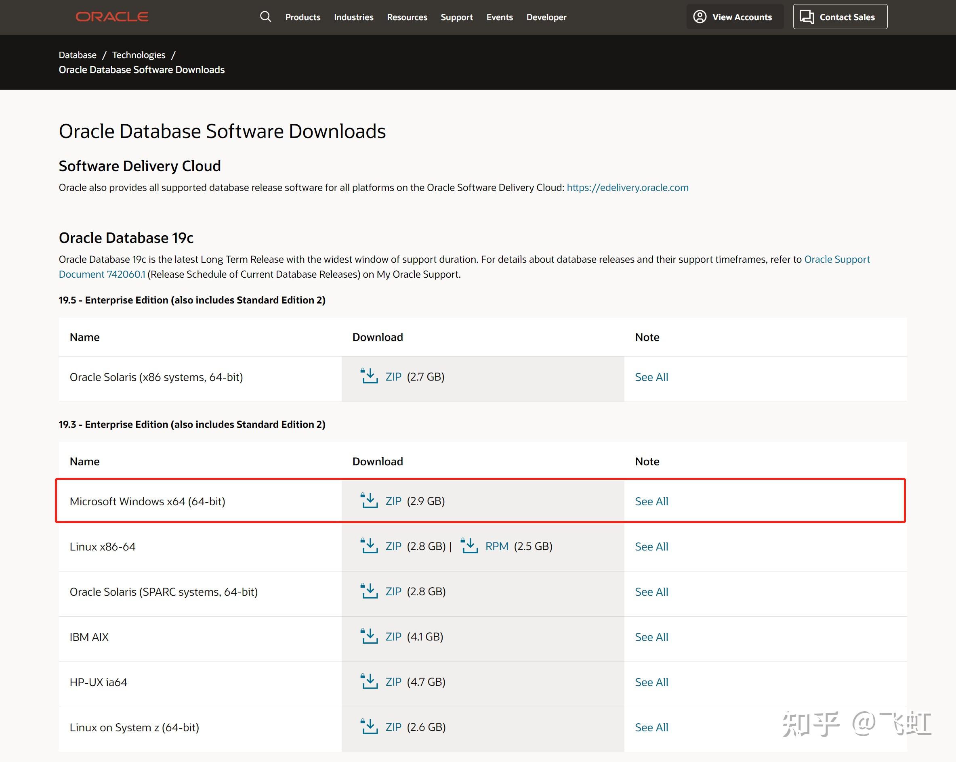Open the Products menu
This screenshot has height=762, width=956.
(303, 17)
